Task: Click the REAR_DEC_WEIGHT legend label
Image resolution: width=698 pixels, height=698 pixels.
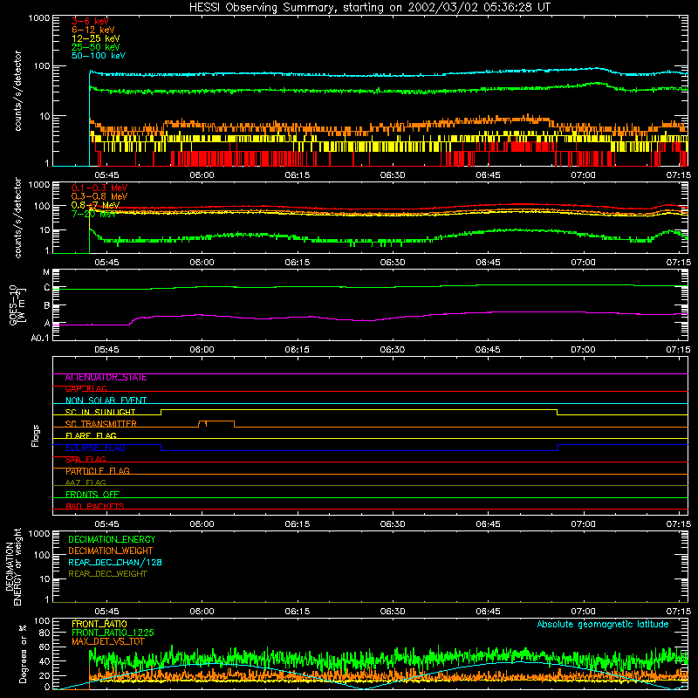Action: pos(107,574)
